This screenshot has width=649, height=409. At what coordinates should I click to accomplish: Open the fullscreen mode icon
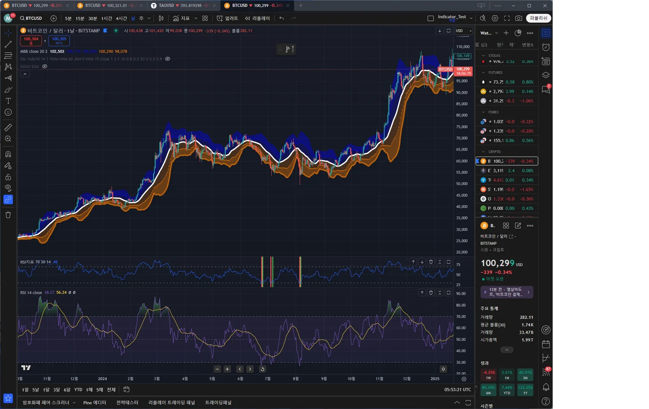pos(507,18)
